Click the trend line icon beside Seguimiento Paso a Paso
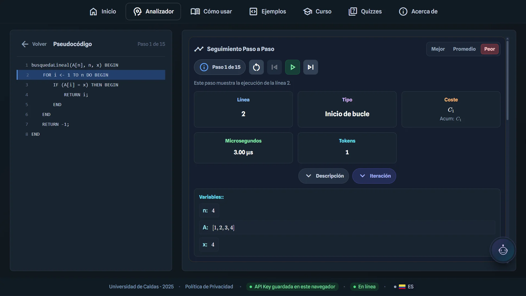Image resolution: width=526 pixels, height=296 pixels. [x=199, y=49]
